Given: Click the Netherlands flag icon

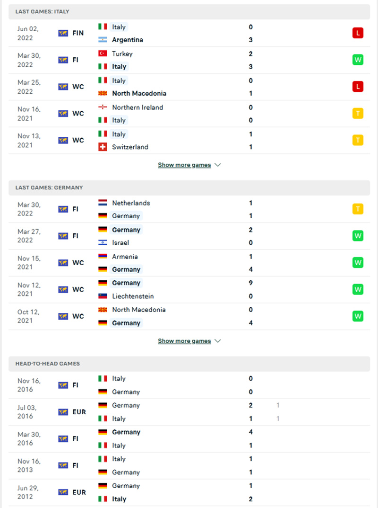Looking at the screenshot, I should click(x=102, y=203).
